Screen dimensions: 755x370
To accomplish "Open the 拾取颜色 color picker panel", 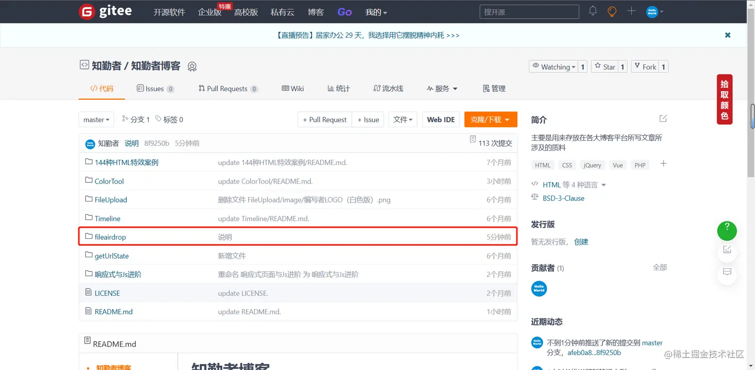I will pyautogui.click(x=725, y=99).
